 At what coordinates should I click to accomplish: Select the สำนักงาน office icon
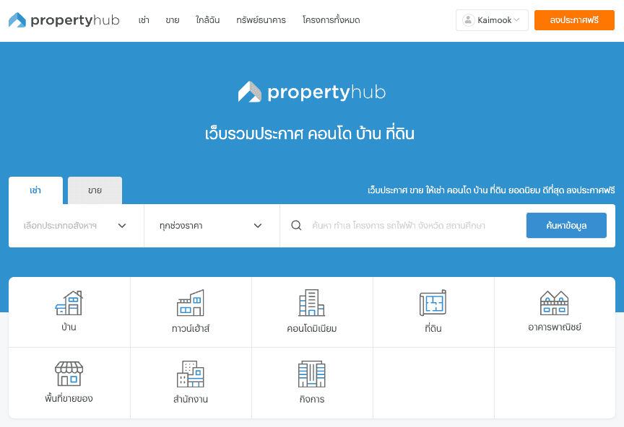pos(191,374)
